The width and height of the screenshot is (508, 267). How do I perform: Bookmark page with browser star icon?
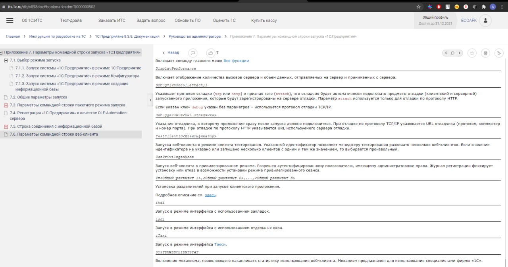tap(419, 7)
